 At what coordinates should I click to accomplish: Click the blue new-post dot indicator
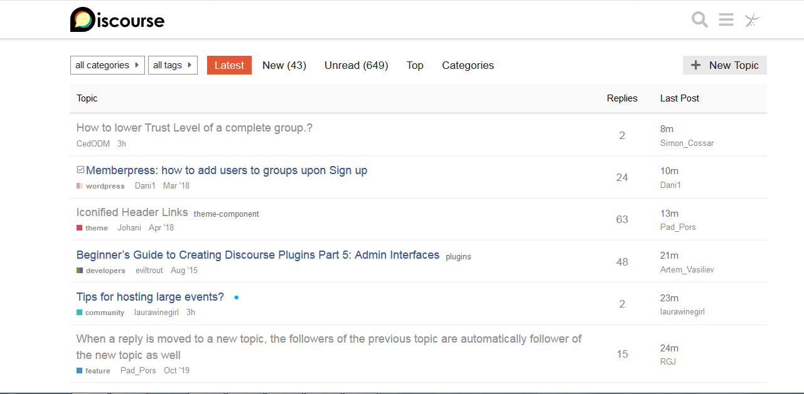tap(236, 298)
